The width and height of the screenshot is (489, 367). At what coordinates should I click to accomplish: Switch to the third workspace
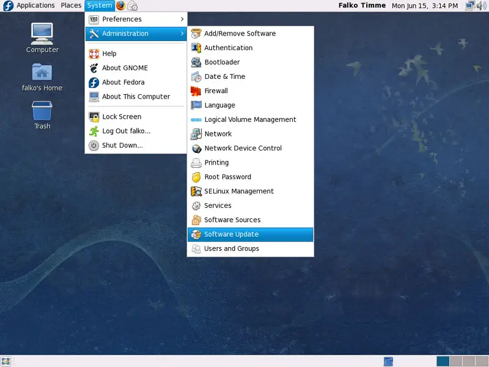coord(468,361)
